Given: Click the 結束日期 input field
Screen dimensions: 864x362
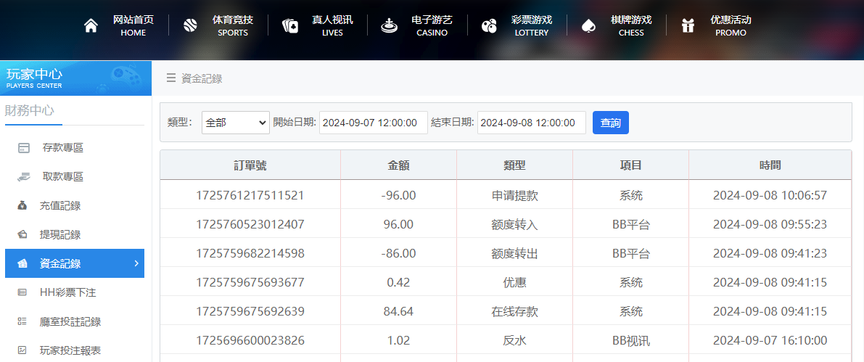Looking at the screenshot, I should (x=531, y=123).
